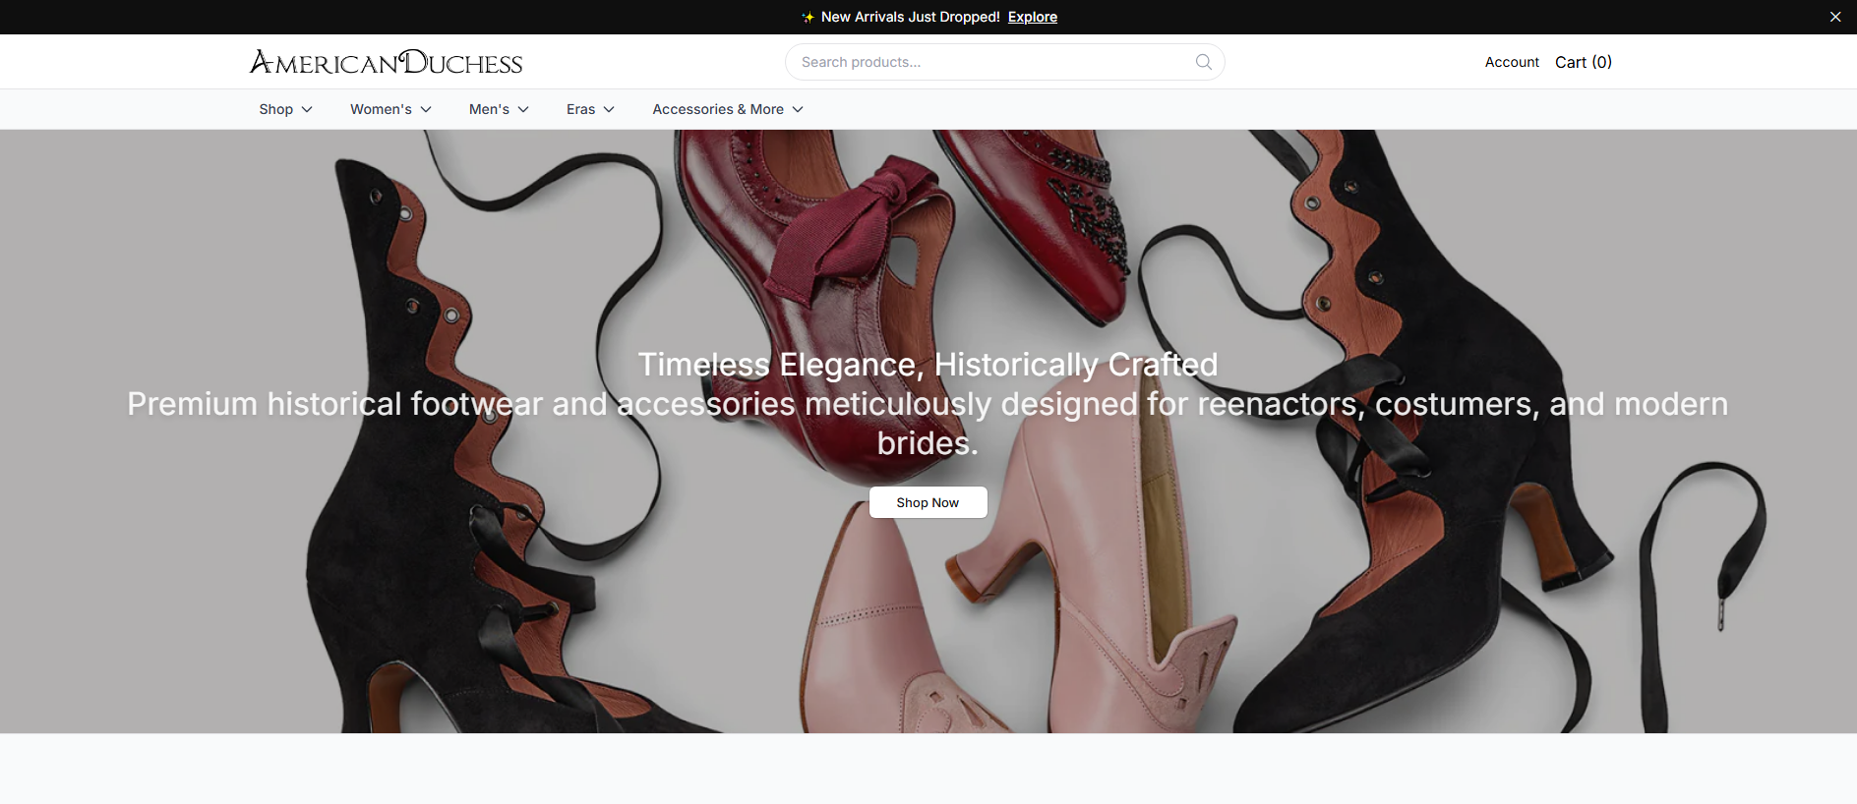Screen dimensions: 1857x804
Task: Focus the Search products field
Action: tap(1004, 62)
